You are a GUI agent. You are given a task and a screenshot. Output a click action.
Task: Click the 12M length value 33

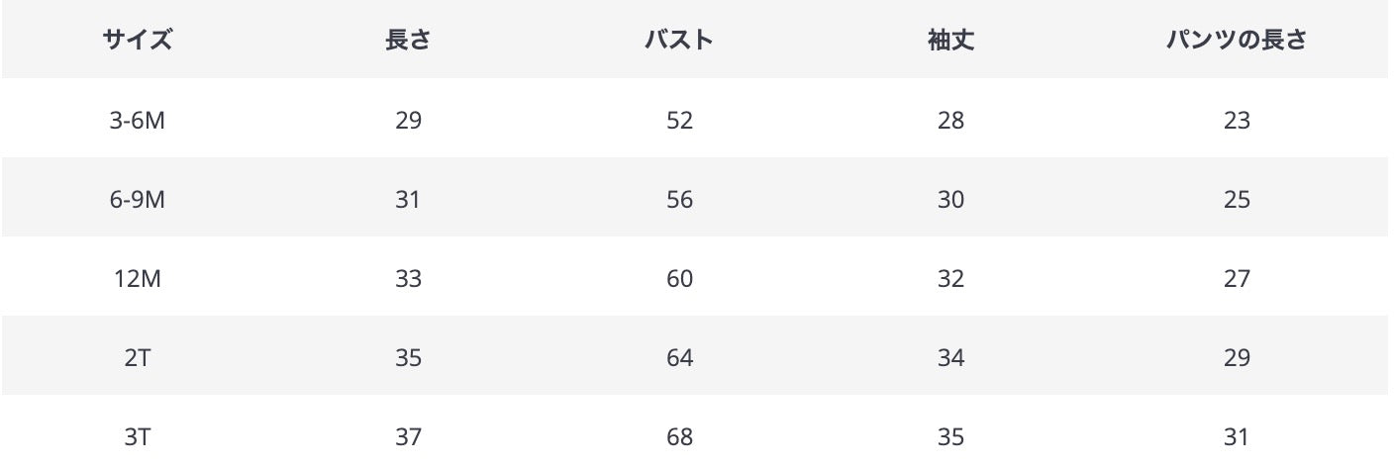tap(408, 279)
